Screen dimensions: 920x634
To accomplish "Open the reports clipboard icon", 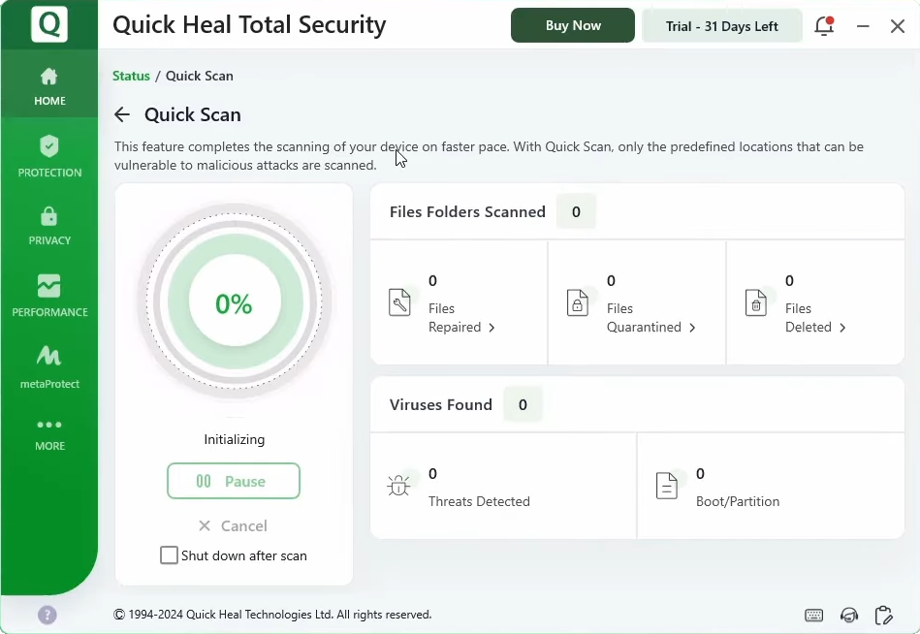I will click(883, 616).
